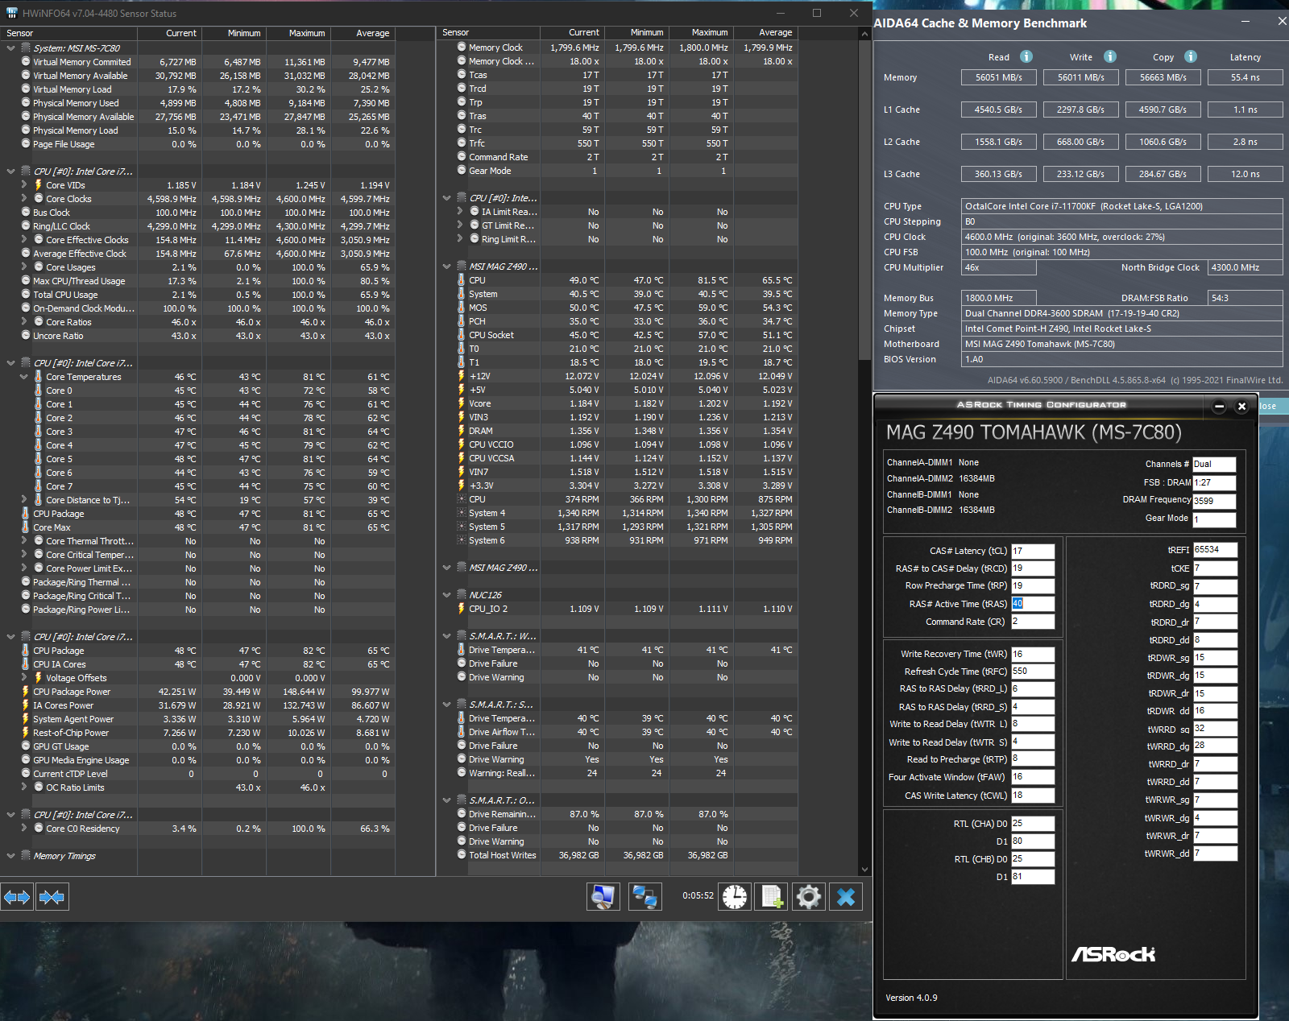Expand the Core VIDs tree row
The height and width of the screenshot is (1021, 1289).
pos(24,185)
